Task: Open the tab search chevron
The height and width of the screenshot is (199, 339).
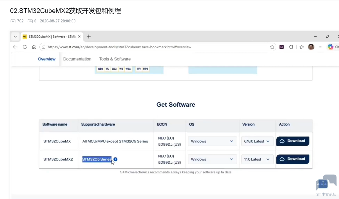Action: point(15,37)
